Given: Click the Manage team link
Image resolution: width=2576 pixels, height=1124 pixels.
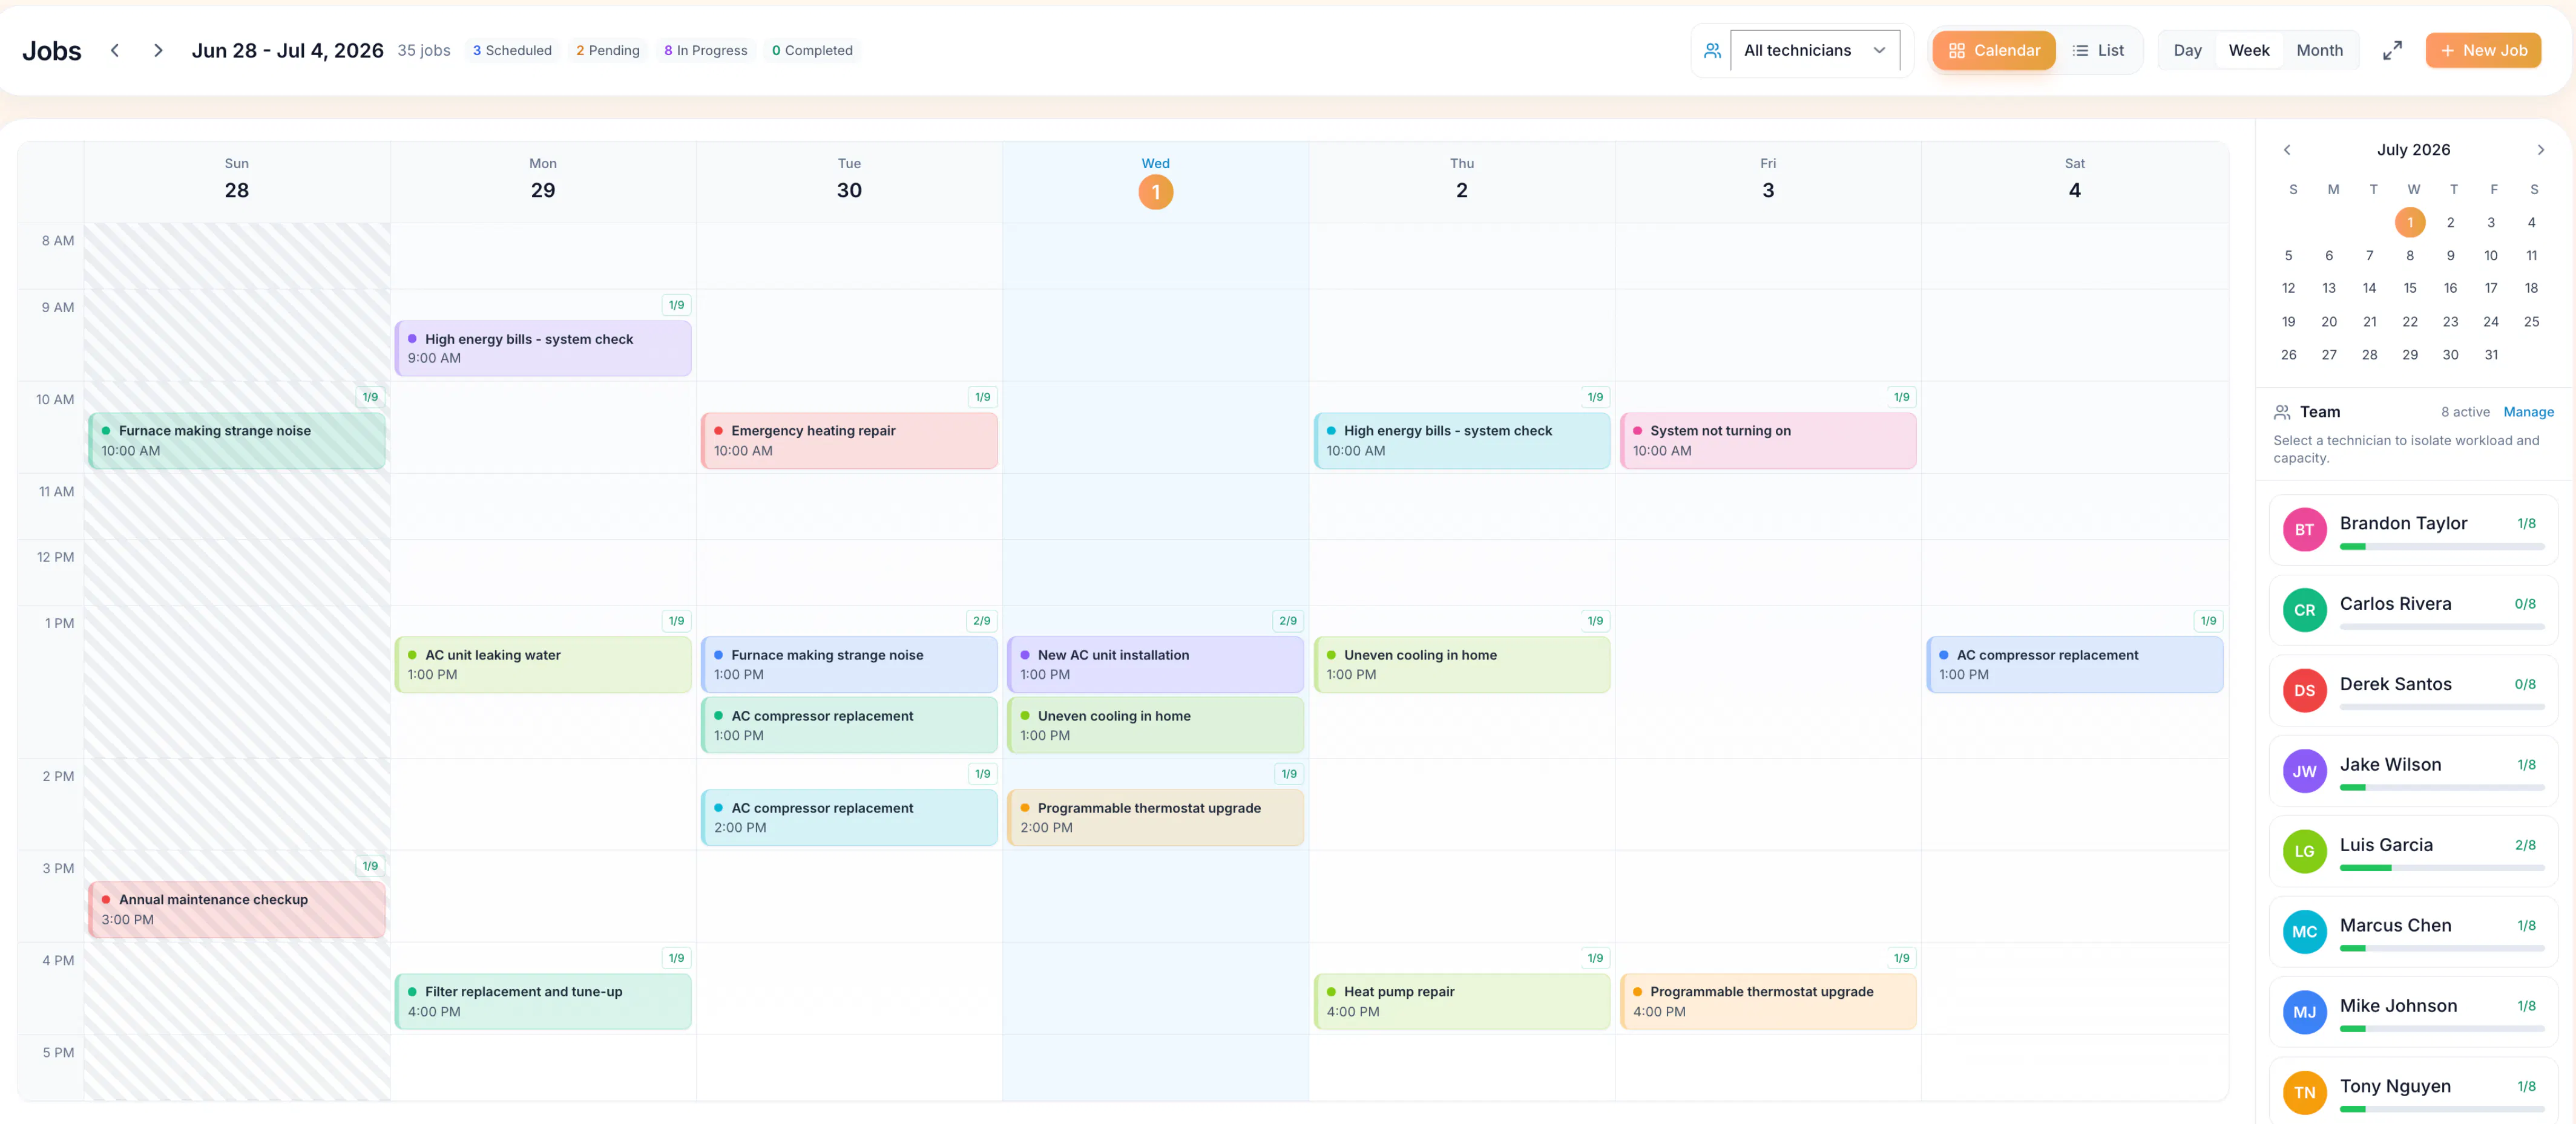Looking at the screenshot, I should 2528,411.
